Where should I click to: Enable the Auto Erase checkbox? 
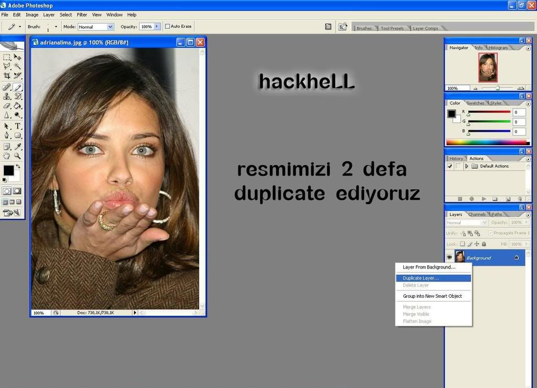tap(167, 26)
